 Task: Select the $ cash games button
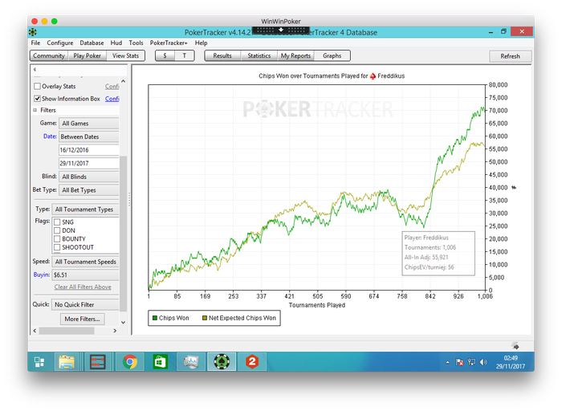[165, 56]
